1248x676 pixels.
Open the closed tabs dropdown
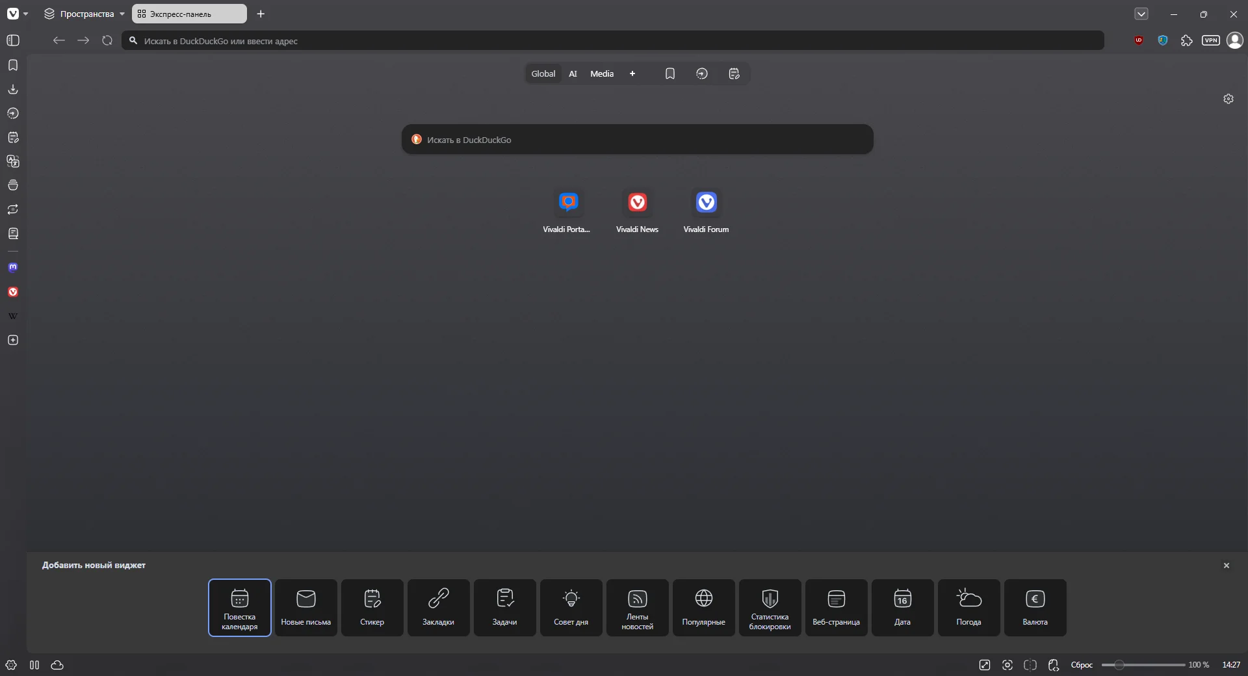tap(1141, 14)
